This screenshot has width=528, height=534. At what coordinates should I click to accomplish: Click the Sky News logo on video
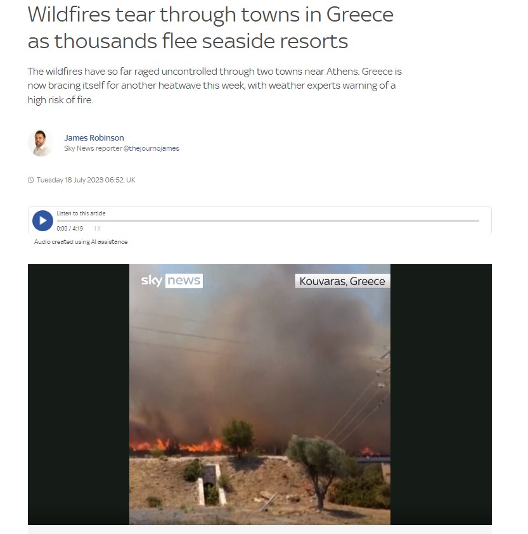[x=172, y=281]
